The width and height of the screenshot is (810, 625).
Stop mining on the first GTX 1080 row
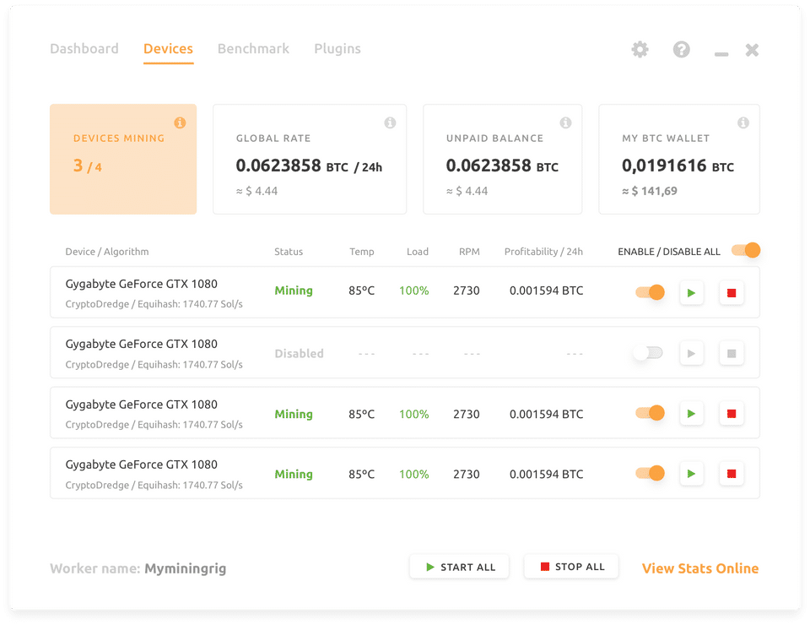732,293
